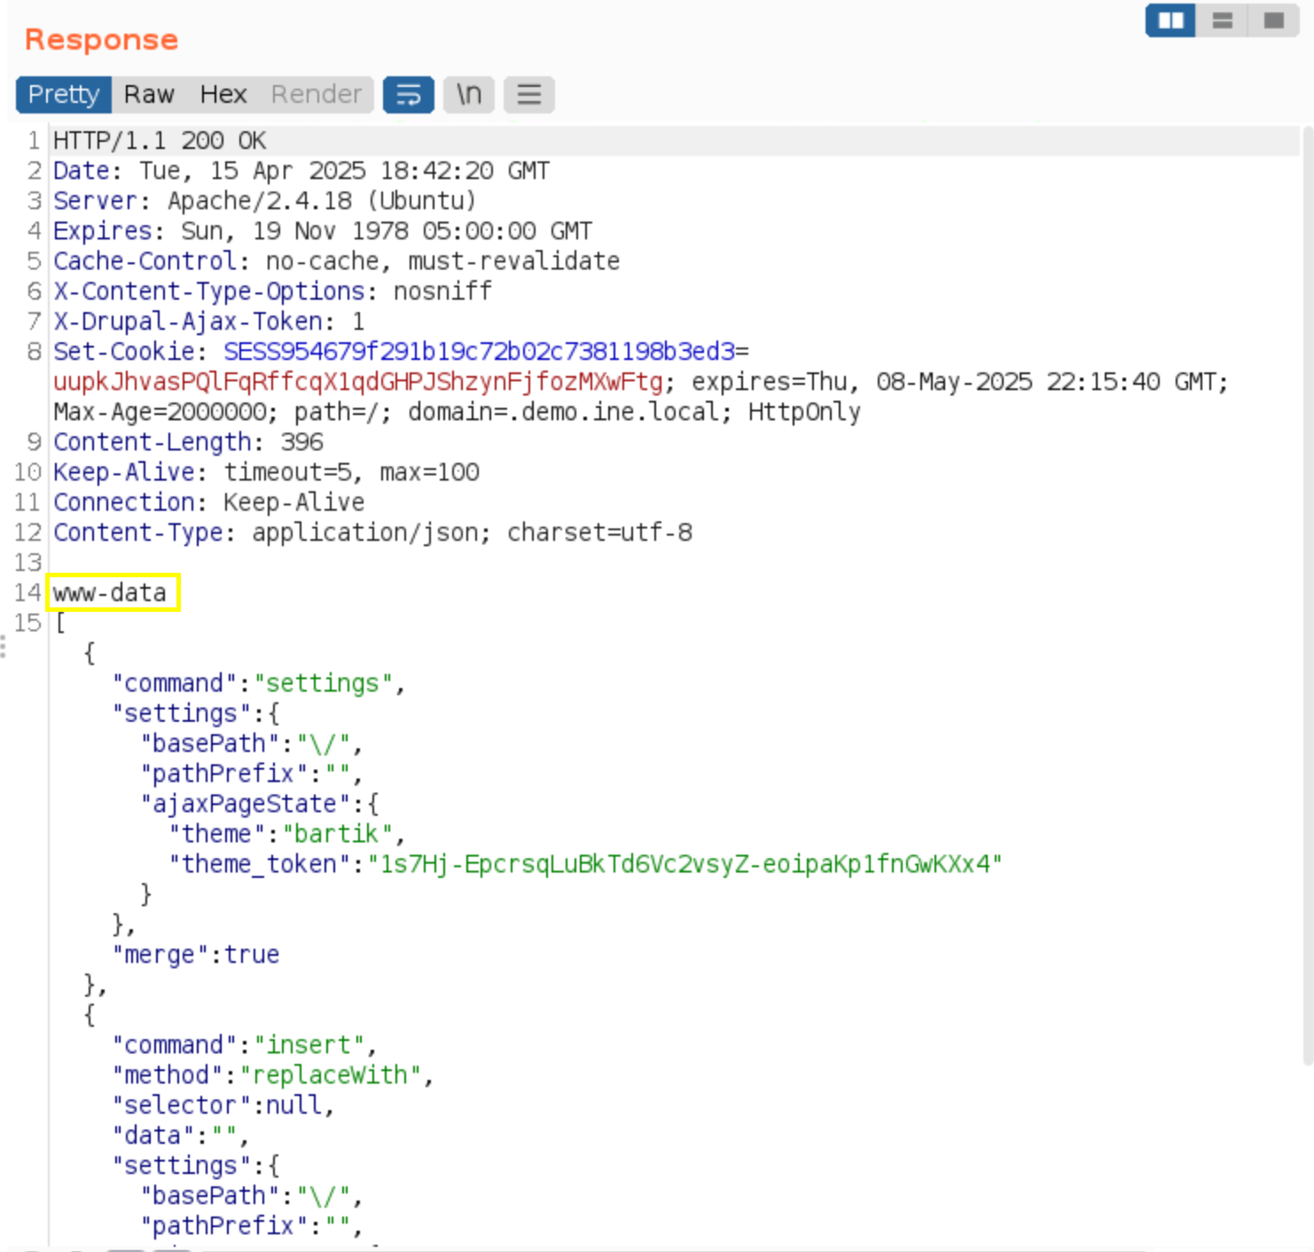The width and height of the screenshot is (1314, 1252).
Task: Click the 'Set-Cookie' header name
Action: [x=124, y=351]
